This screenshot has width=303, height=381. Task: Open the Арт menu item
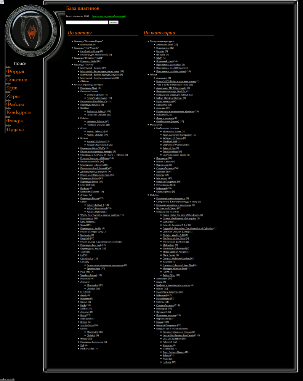pyautogui.click(x=12, y=88)
